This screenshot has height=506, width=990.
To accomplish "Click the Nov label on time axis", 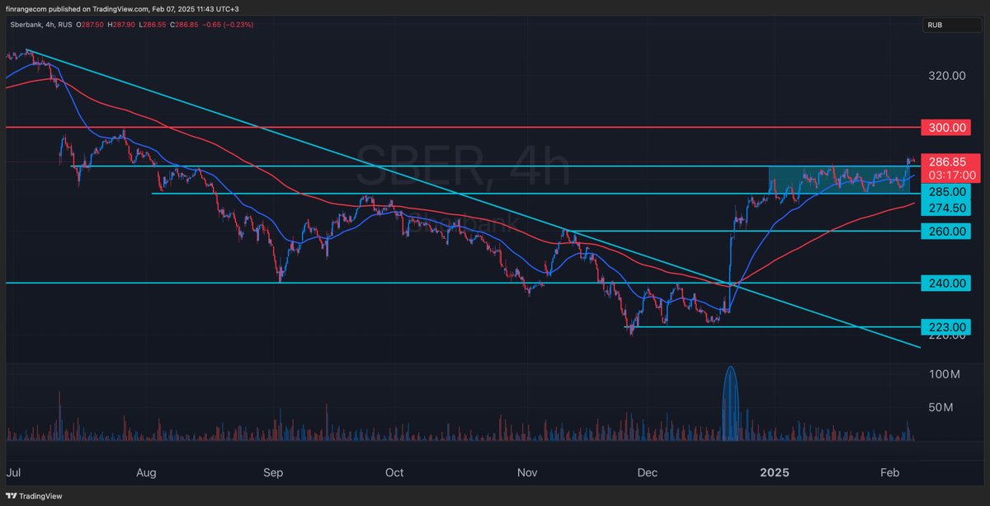I will (527, 473).
